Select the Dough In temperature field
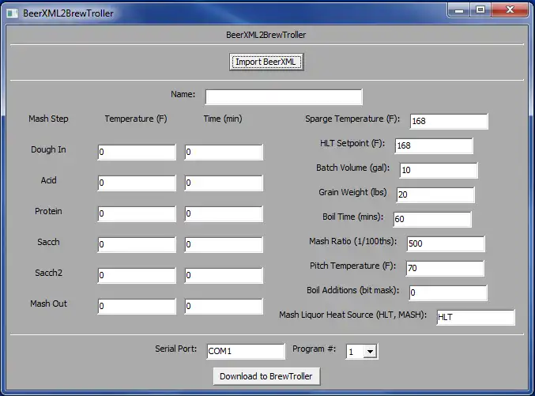This screenshot has height=396, width=535. (137, 153)
